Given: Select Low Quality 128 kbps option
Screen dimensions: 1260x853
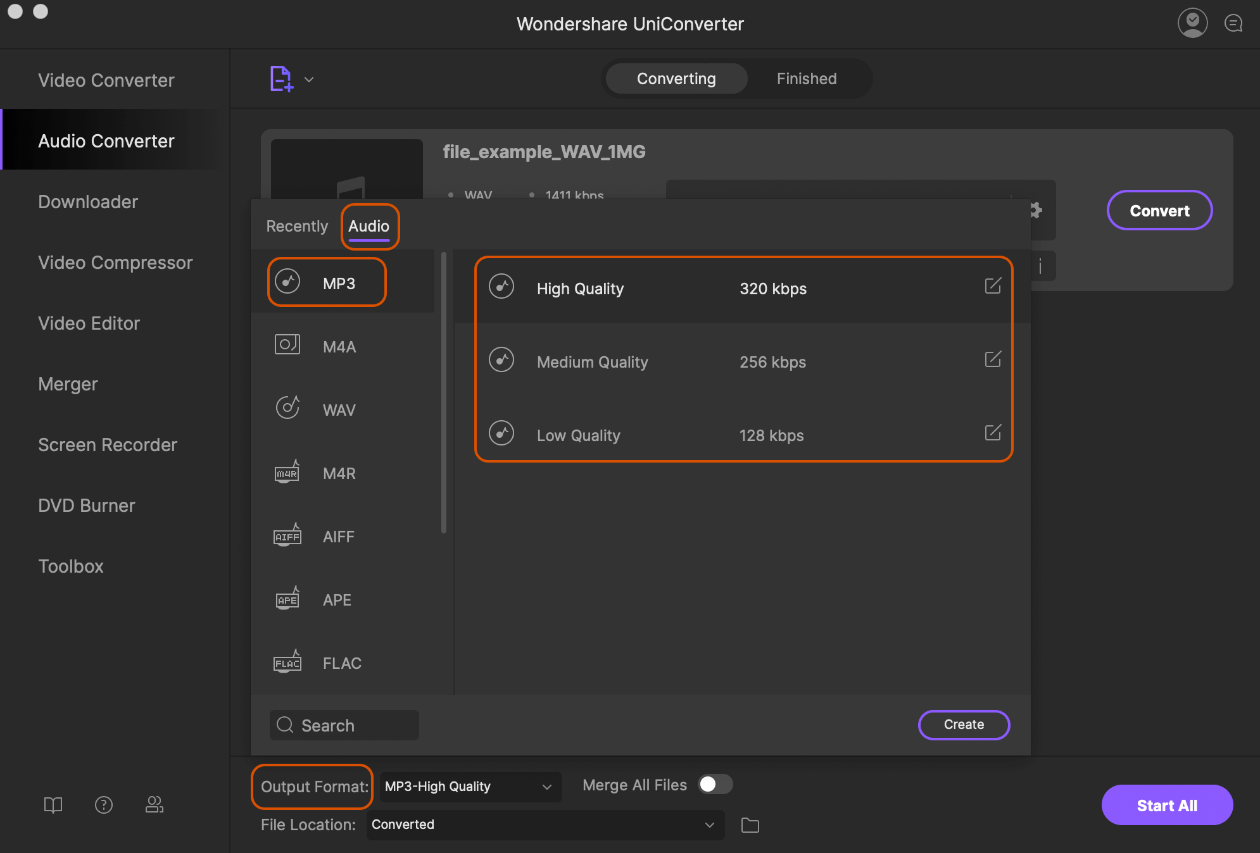Looking at the screenshot, I should (x=743, y=434).
